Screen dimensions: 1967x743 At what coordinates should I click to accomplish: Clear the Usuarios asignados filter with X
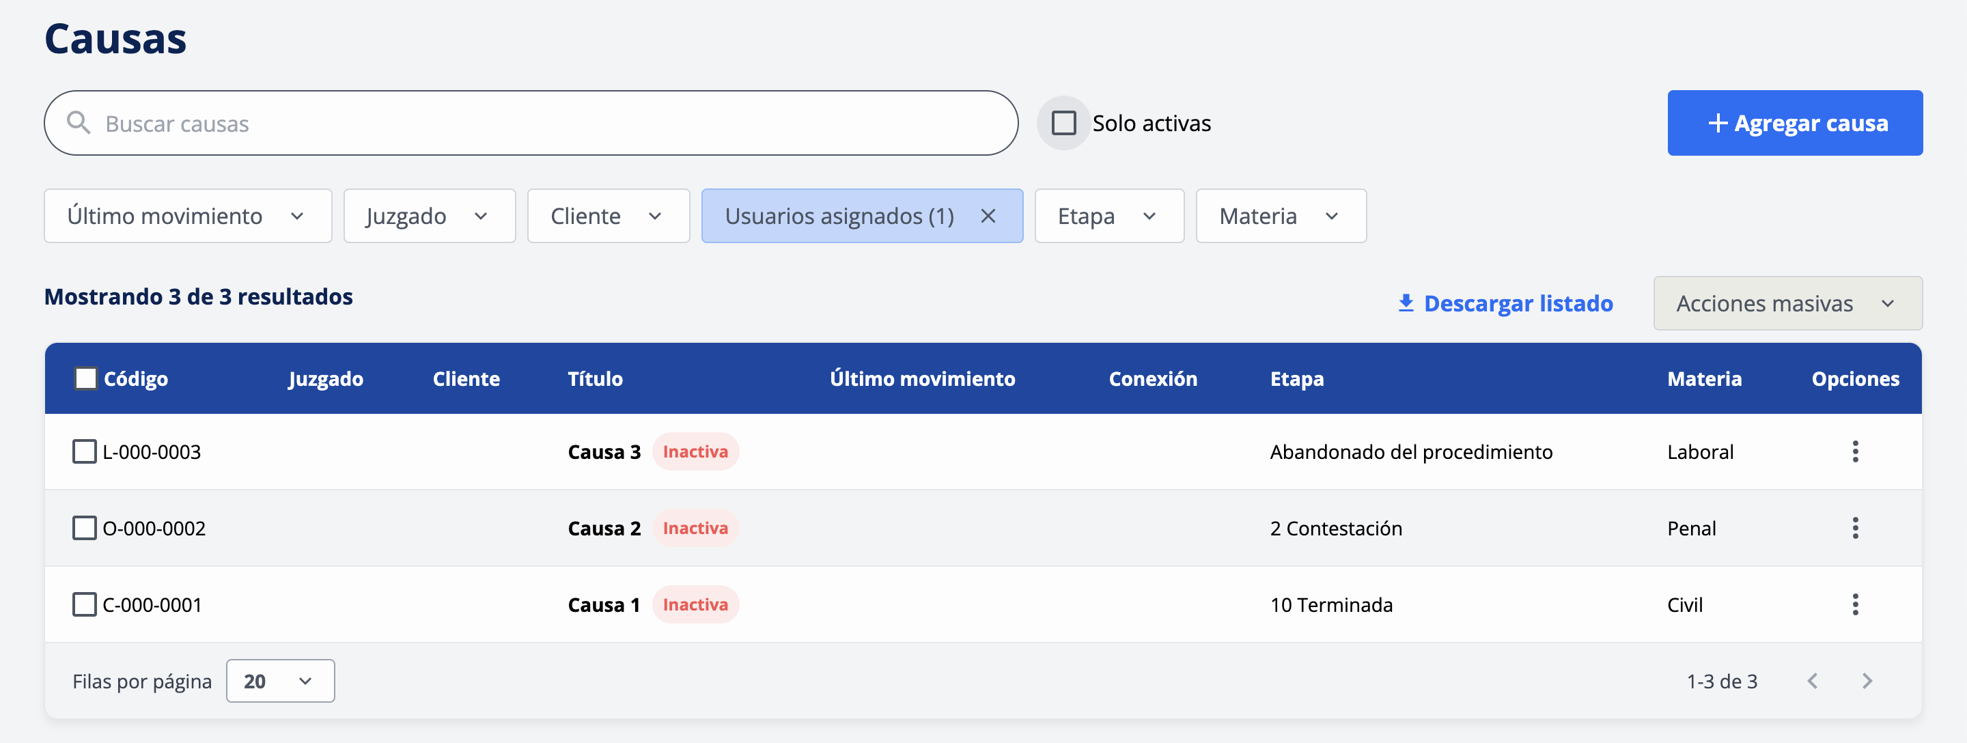pos(988,216)
